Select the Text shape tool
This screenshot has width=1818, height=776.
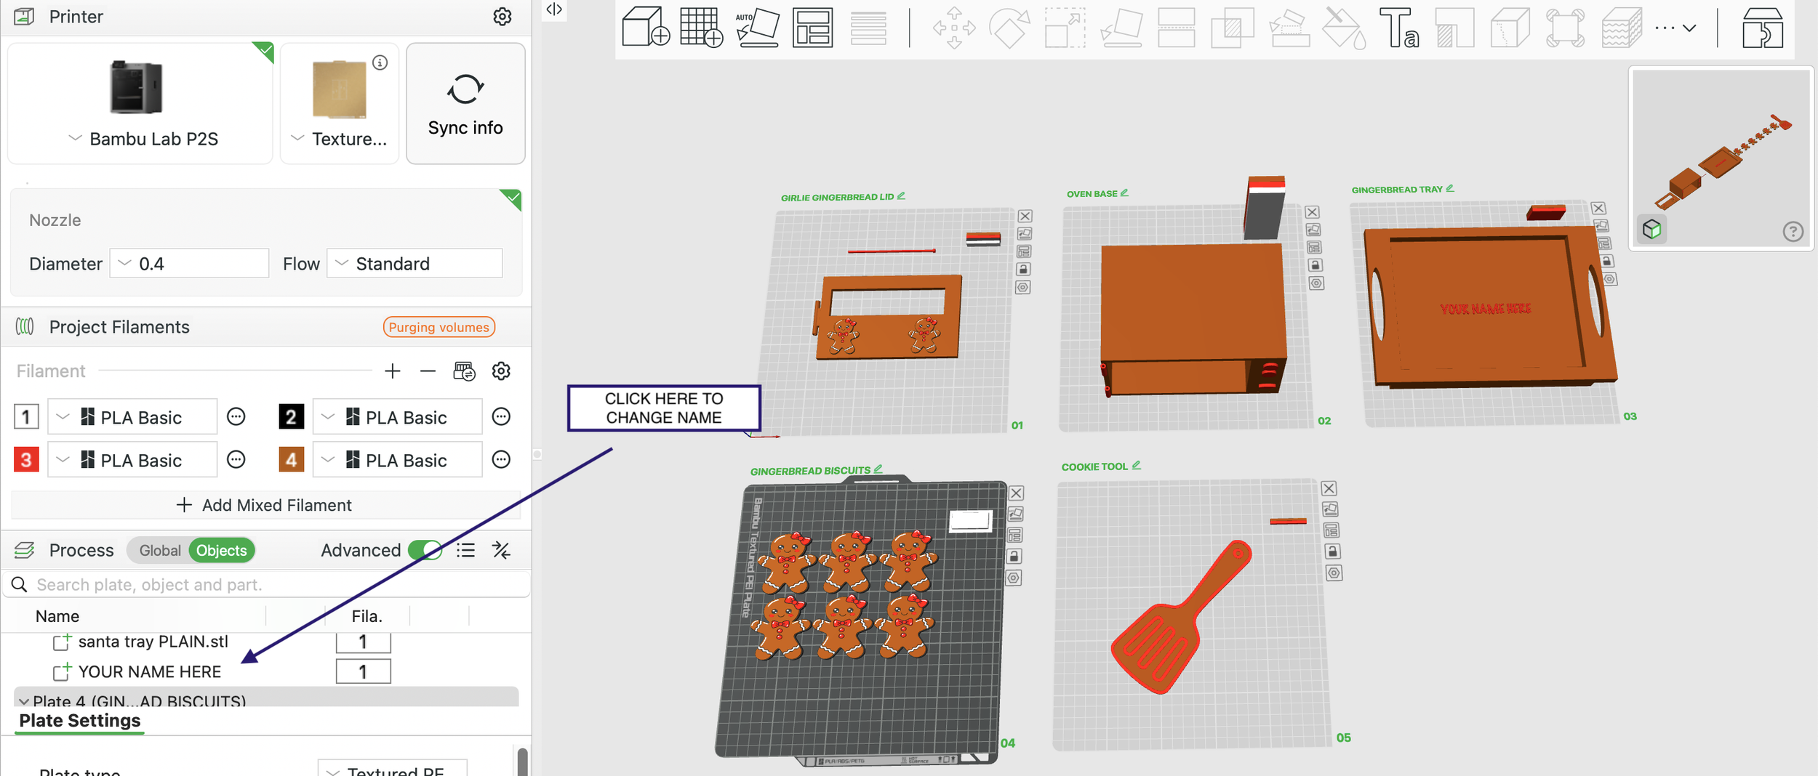tap(1398, 28)
